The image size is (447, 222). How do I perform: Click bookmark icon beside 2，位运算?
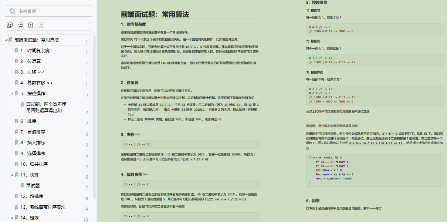17,61
